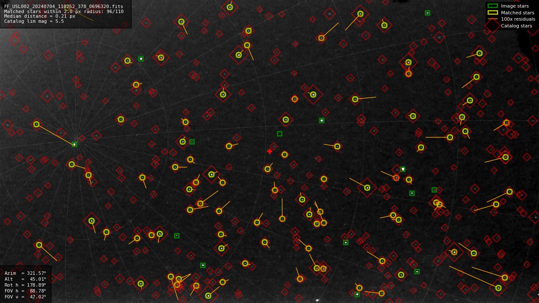The height and width of the screenshot is (303, 539).
Task: Click the FITS filename FF_USL002_20240704_110252_378_0696320.fits
Action: pyautogui.click(x=64, y=6)
